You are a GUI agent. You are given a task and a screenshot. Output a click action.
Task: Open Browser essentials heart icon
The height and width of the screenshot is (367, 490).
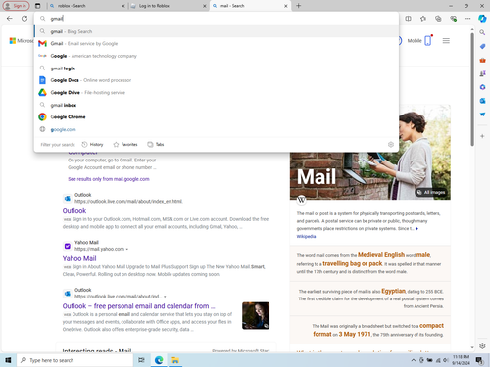(453, 19)
